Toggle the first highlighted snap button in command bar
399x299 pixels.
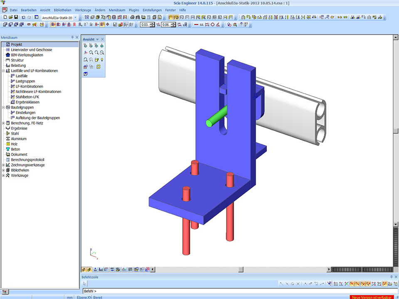[352, 284]
